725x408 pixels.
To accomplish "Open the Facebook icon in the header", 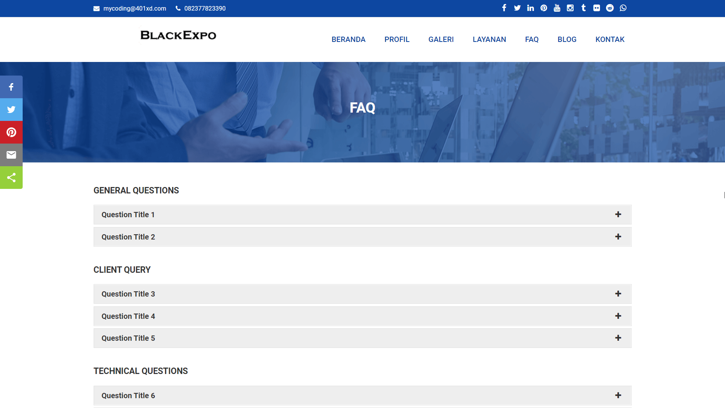I will tap(504, 8).
